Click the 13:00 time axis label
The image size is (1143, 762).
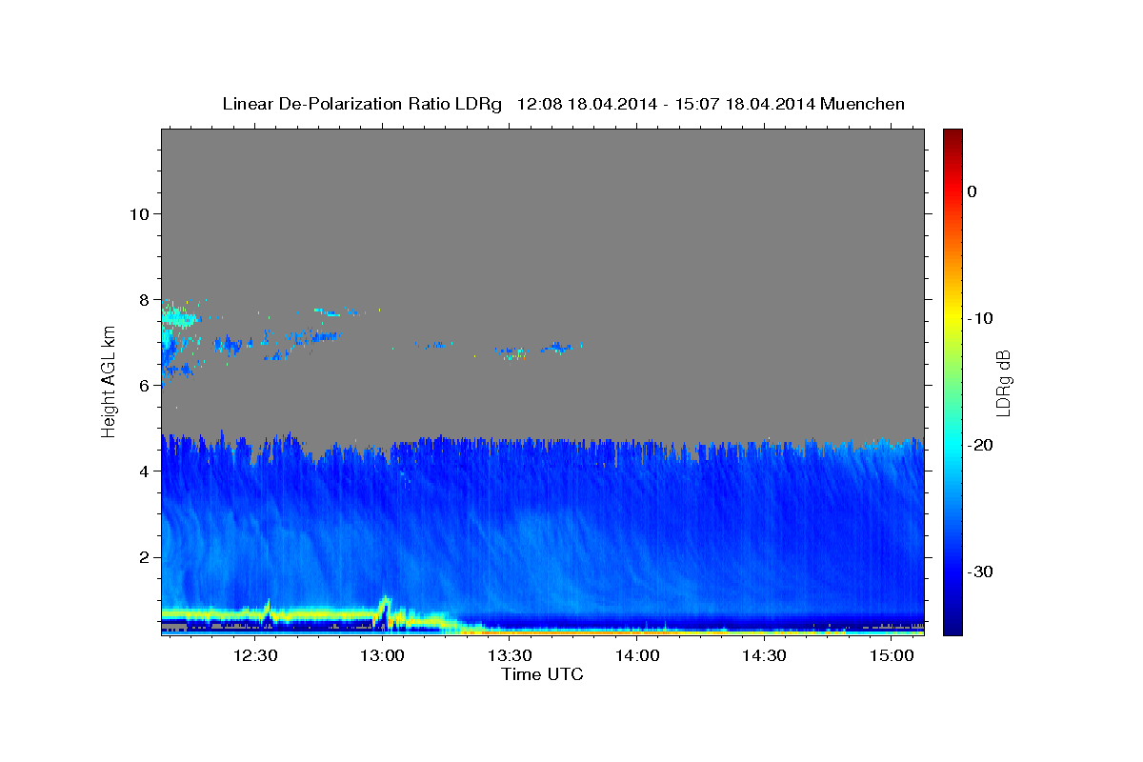[x=383, y=655]
